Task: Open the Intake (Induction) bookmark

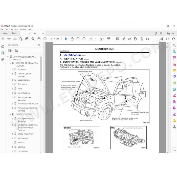Action: point(26,134)
